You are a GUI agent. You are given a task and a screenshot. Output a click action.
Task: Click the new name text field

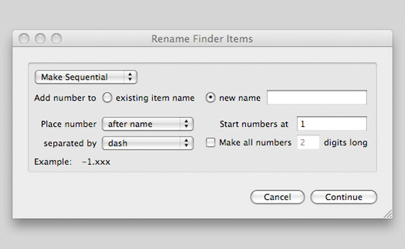(x=317, y=97)
